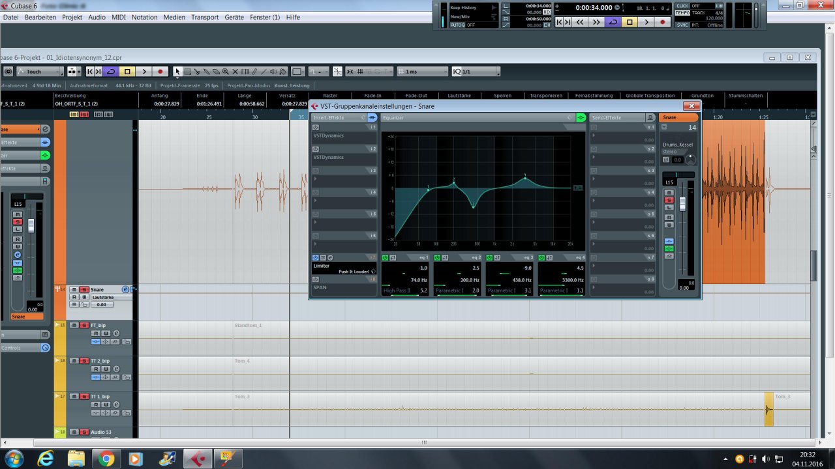
Task: Toggle VSTDynamics power in insert slot i2
Action: tap(316, 149)
